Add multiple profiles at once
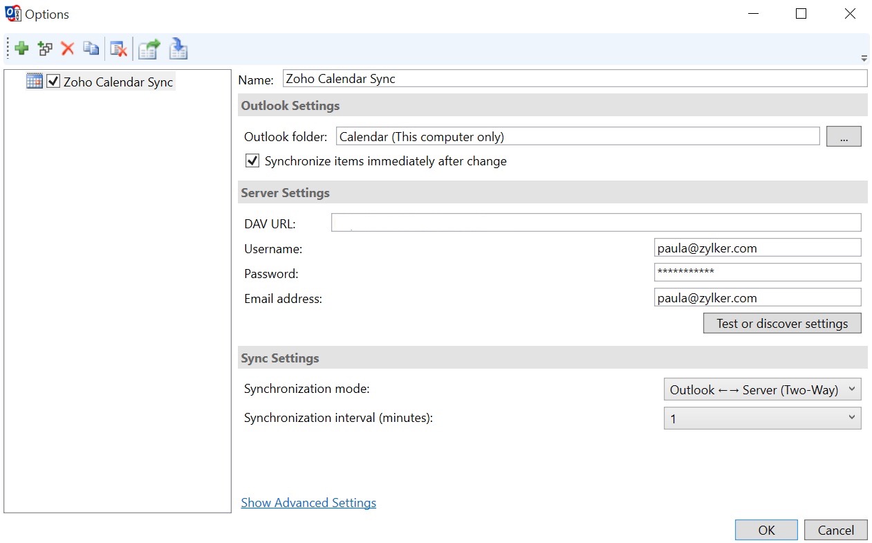872x543 pixels. 44,48
